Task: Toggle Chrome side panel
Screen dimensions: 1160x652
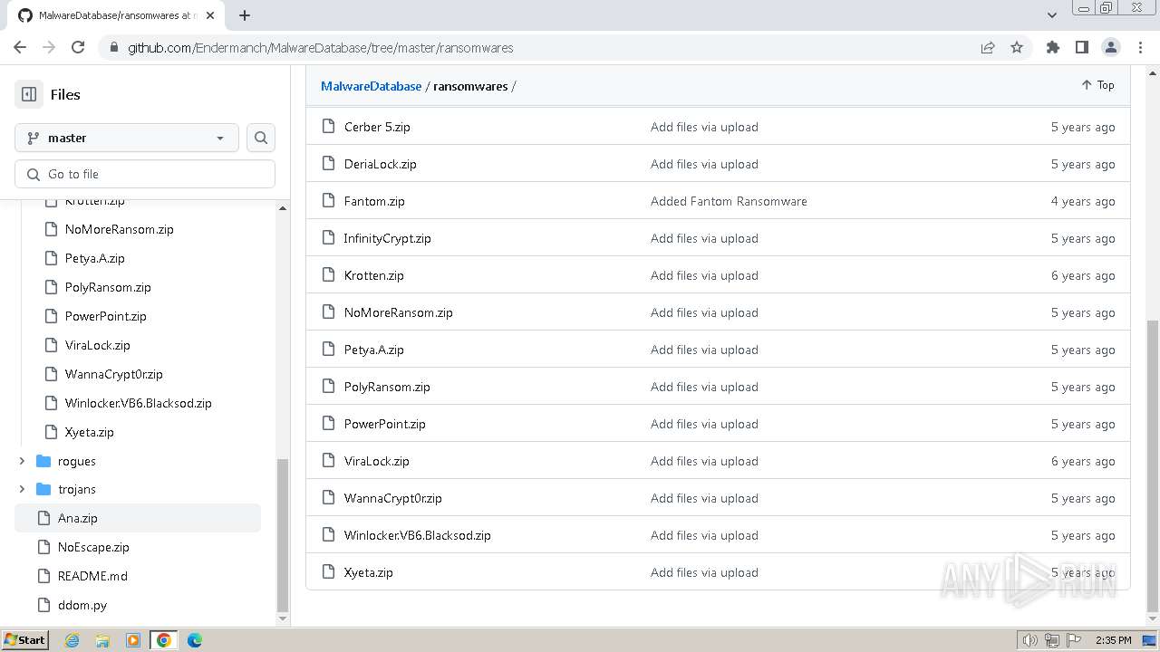Action: pyautogui.click(x=1082, y=47)
